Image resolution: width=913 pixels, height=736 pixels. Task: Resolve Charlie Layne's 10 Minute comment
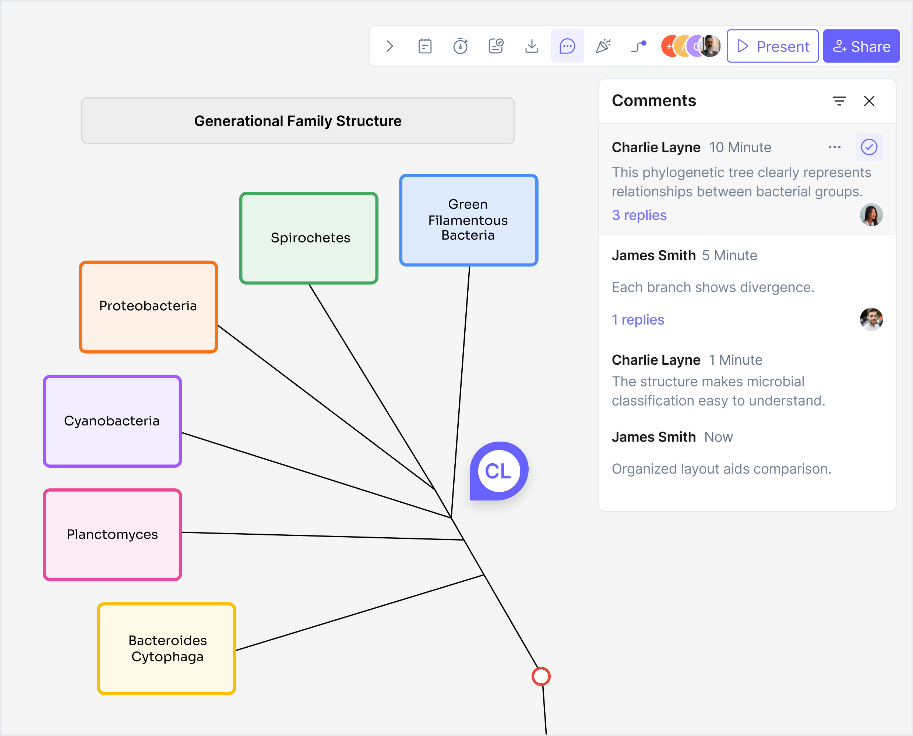[869, 147]
